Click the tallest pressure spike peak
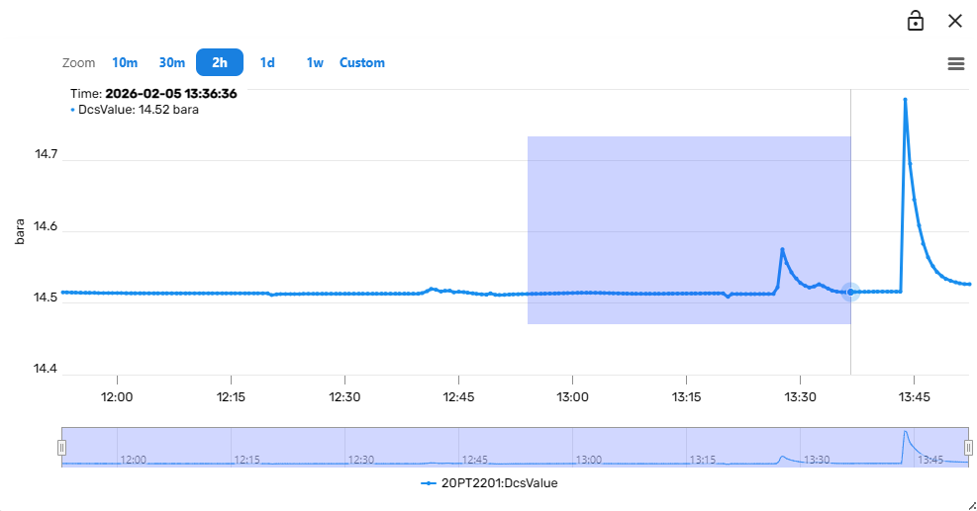Screen dimensions: 977x511 (x=905, y=100)
